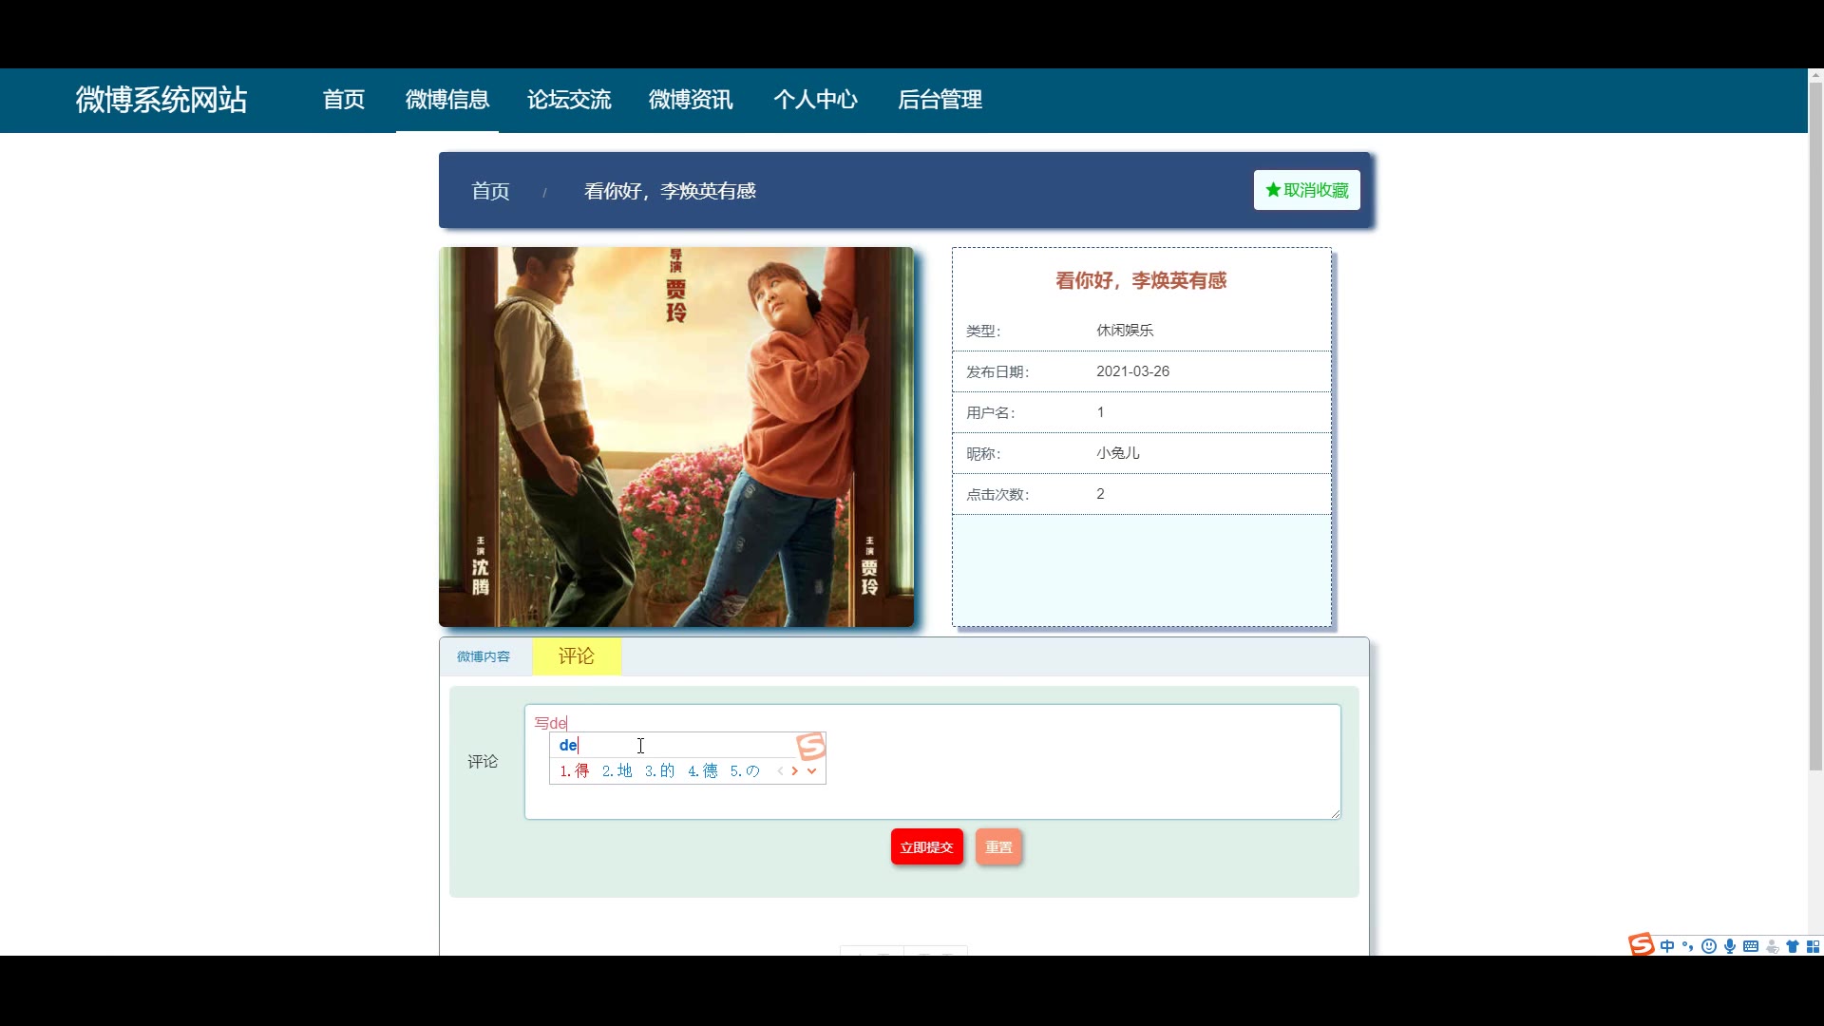Click the grayed IME user account icon
The width and height of the screenshot is (1824, 1026).
1772,946
